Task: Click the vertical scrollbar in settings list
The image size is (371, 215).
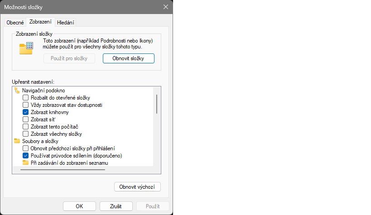Action: tap(157, 104)
